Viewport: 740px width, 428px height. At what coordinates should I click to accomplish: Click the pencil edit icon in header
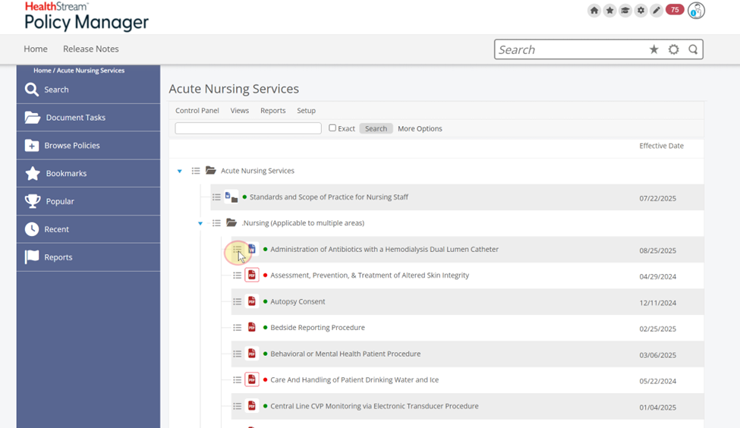pos(657,11)
